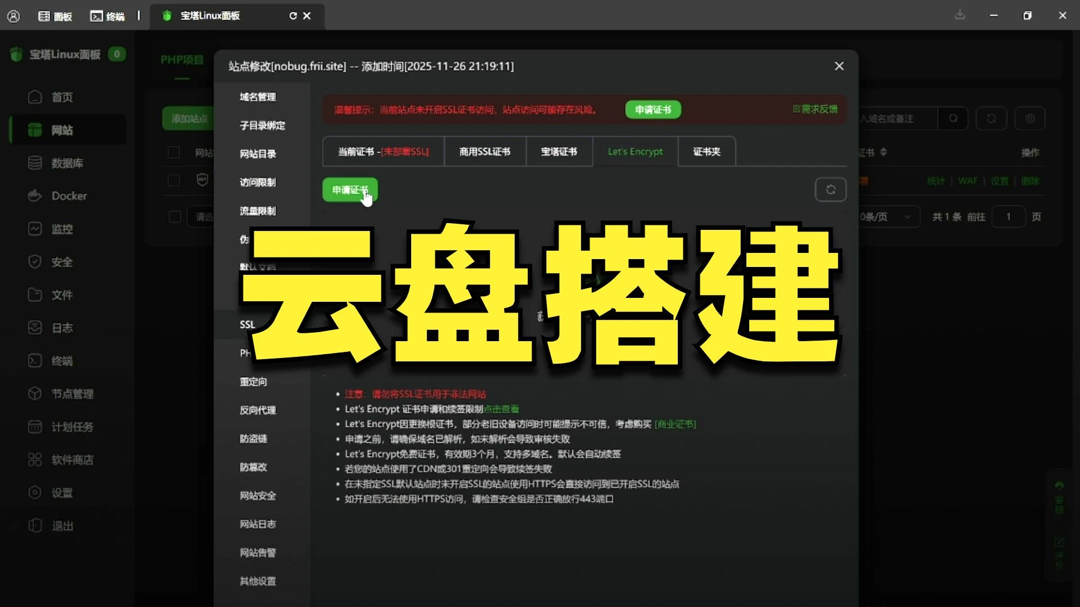1080x607 pixels.
Task: Click the download icon in title bar
Action: pos(960,15)
